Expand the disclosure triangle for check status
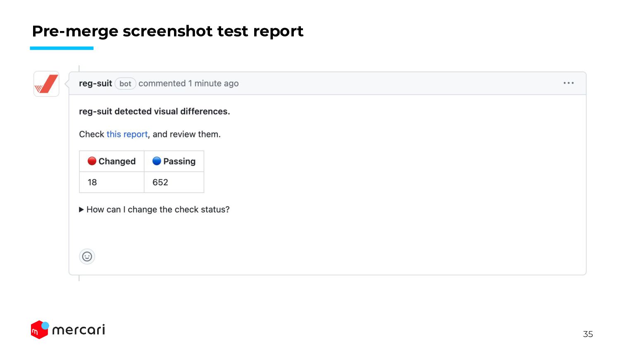 (81, 210)
